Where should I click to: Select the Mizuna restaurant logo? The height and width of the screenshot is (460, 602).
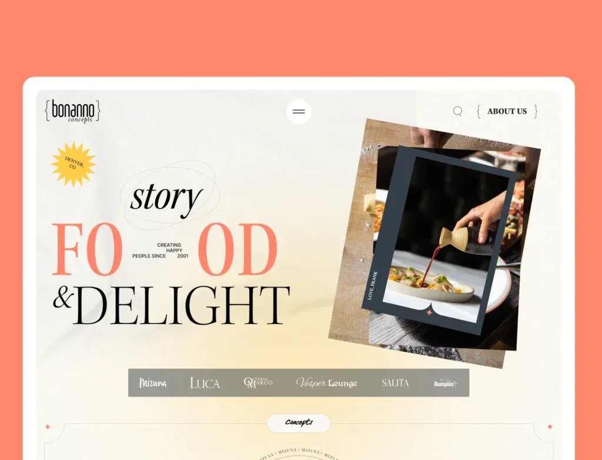(153, 383)
